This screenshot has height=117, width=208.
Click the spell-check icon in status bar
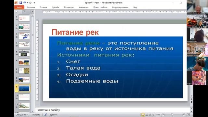pos(45,115)
